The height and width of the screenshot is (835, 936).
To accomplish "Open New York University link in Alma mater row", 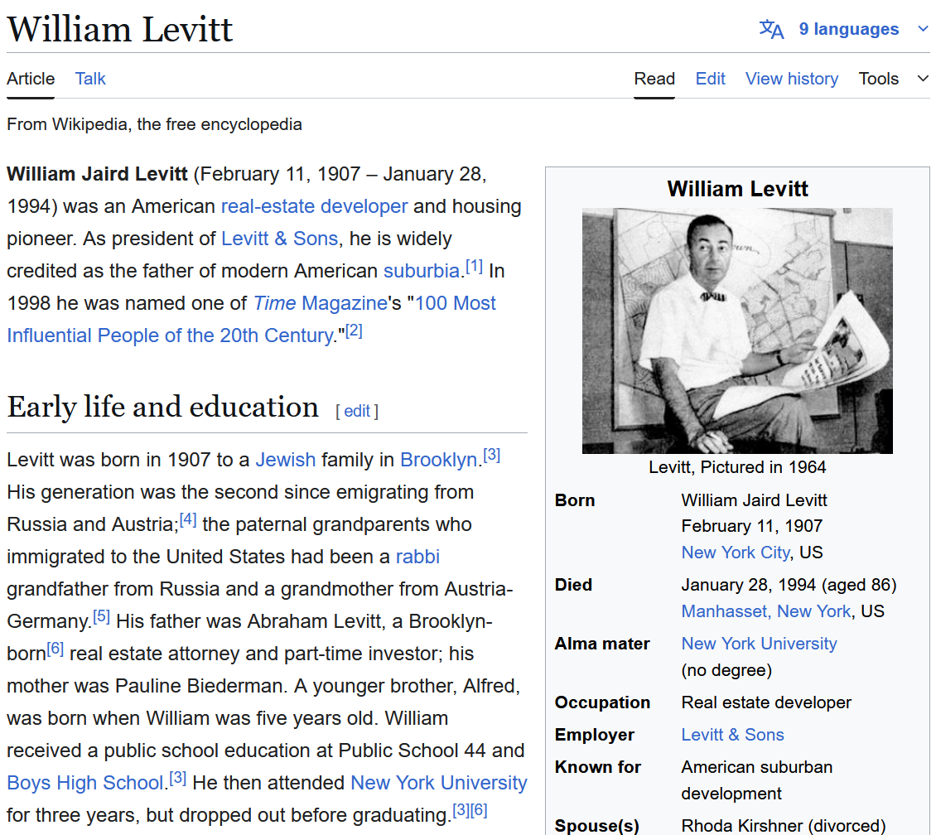I will (x=759, y=644).
